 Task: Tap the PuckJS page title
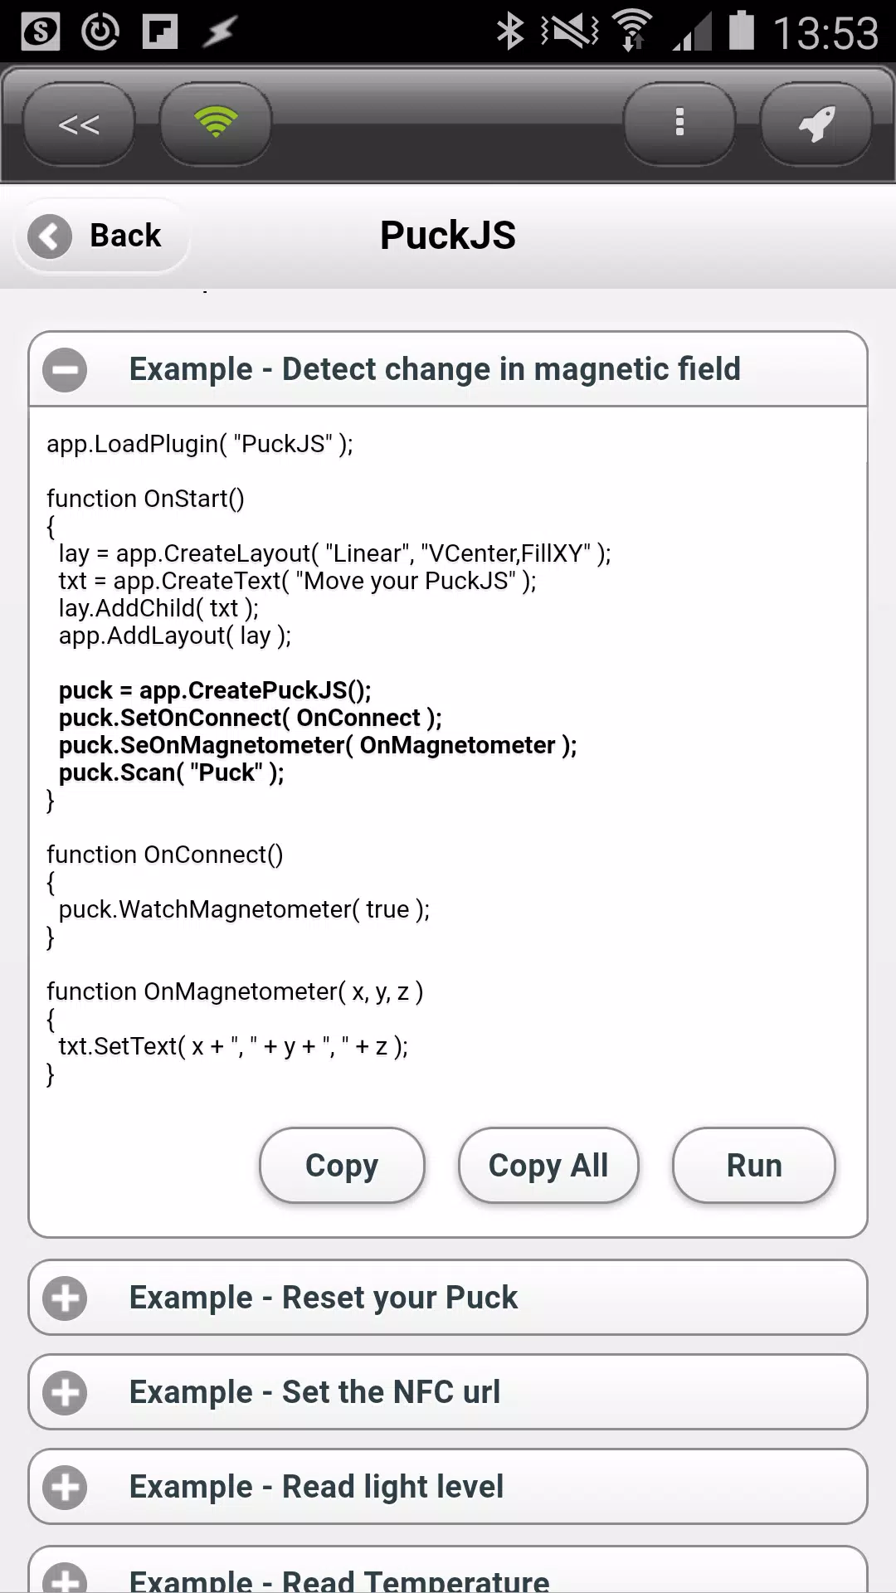pos(448,236)
